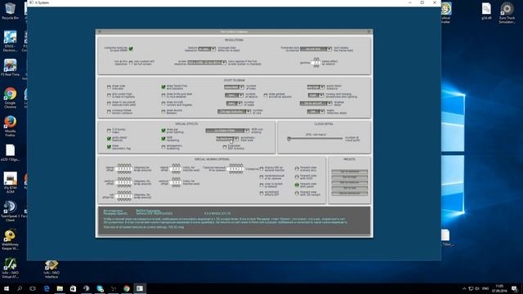The image size is (523, 294).
Task: Open the HDR anti-aliasing dropdown
Action: pyautogui.click(x=227, y=131)
